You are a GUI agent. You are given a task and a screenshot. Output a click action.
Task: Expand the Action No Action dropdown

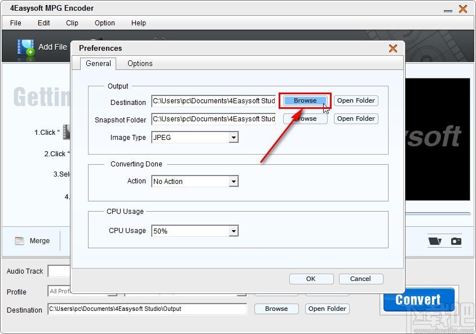[233, 182]
